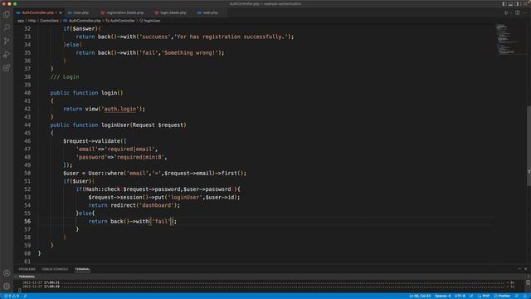Screen dimensions: 531x299
Task: Click the terminal output timestamp 17:09:31
Action: coord(51,282)
